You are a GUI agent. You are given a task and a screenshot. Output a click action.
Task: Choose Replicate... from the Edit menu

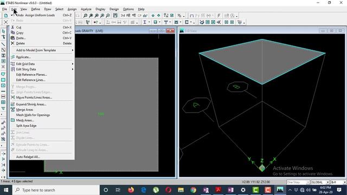click(x=42, y=57)
